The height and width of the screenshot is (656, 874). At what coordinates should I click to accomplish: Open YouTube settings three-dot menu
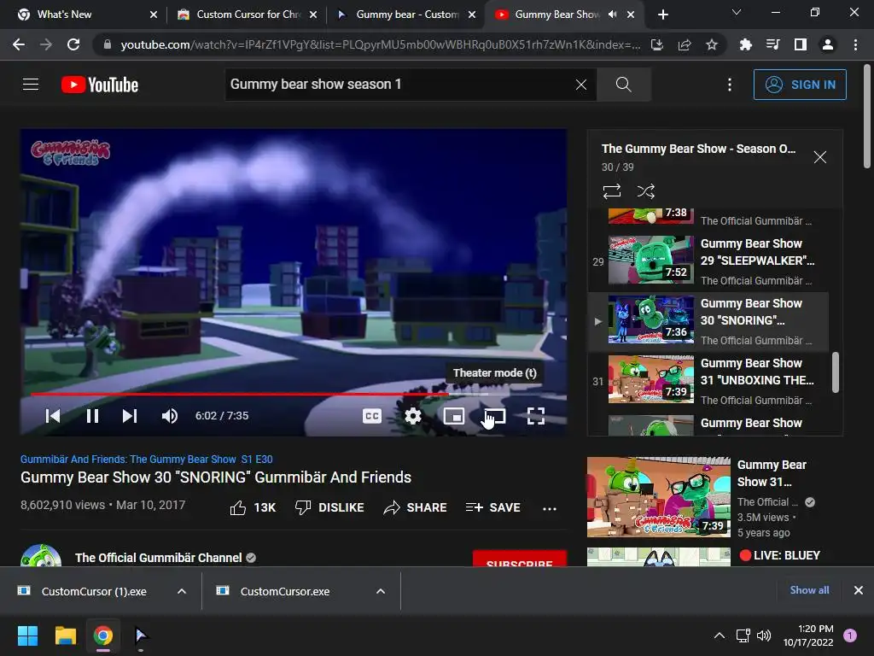tap(730, 85)
